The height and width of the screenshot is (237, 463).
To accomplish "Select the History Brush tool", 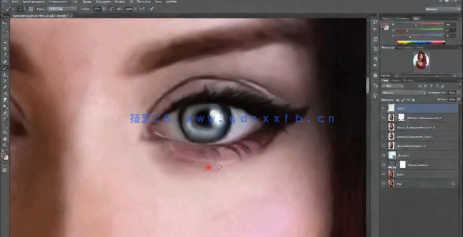I will [5, 81].
